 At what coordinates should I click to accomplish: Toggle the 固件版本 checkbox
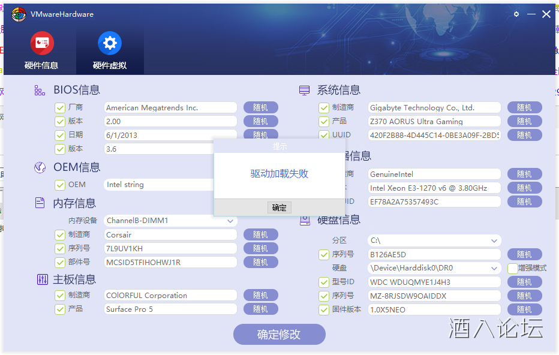pos(324,310)
